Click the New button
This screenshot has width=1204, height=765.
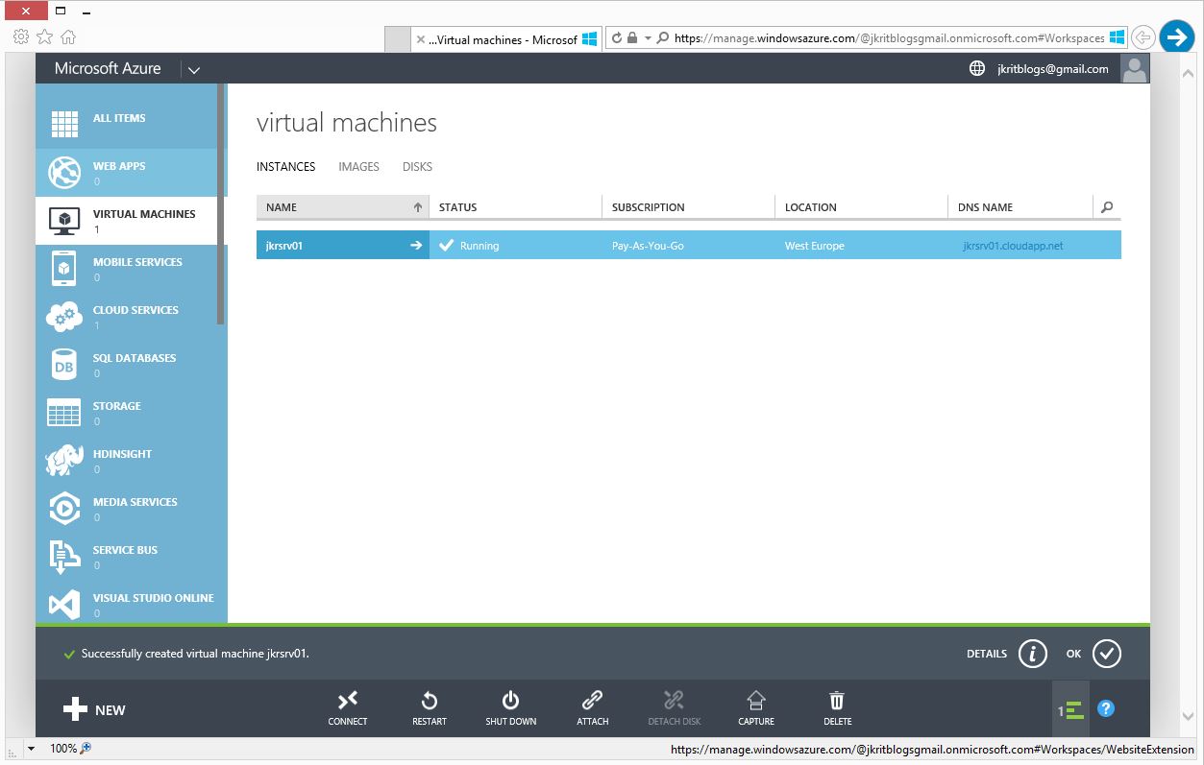click(x=94, y=710)
